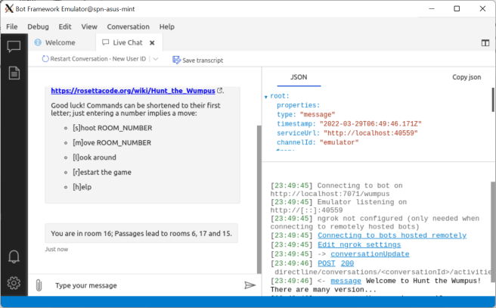Viewport: 496px width, 308px height.
Task: Click the serviceUrl JSON value
Action: (370, 133)
